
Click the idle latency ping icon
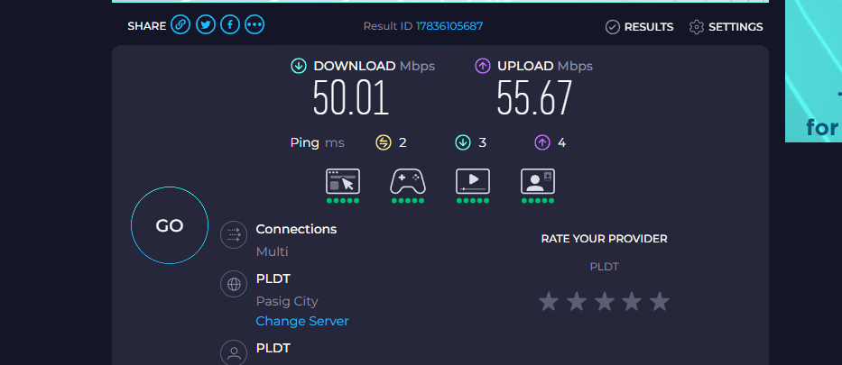pos(384,142)
